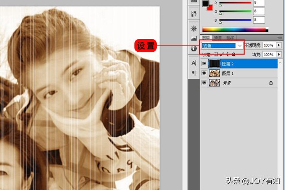This screenshot has height=190, width=285.
Task: Select the 背景 layer row
Action: 239,83
